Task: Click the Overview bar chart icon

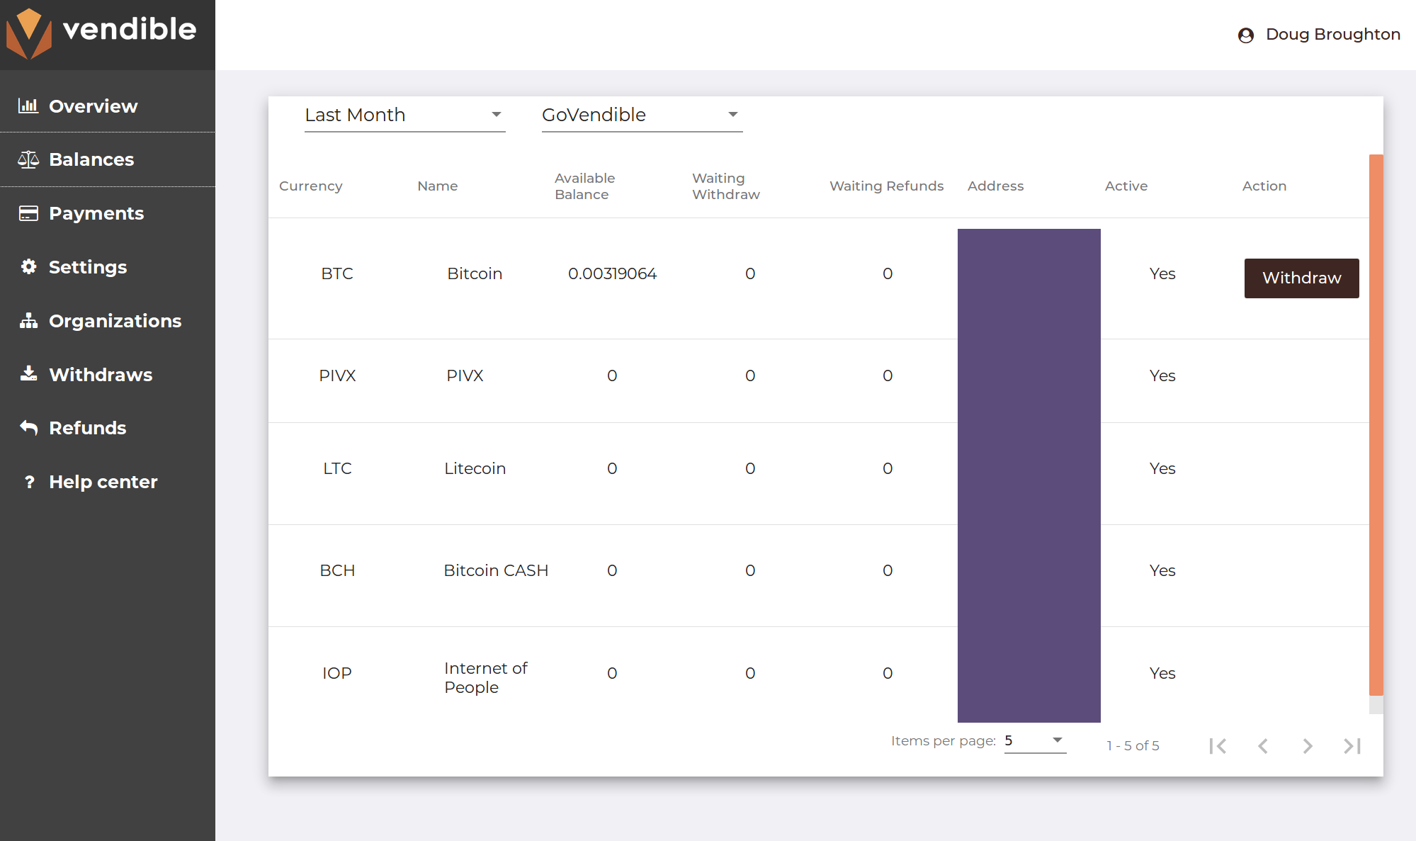Action: (x=28, y=106)
